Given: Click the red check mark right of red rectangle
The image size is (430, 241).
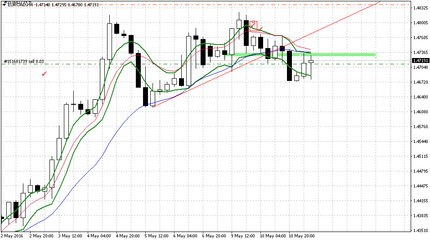Looking at the screenshot, I should [260, 29].
